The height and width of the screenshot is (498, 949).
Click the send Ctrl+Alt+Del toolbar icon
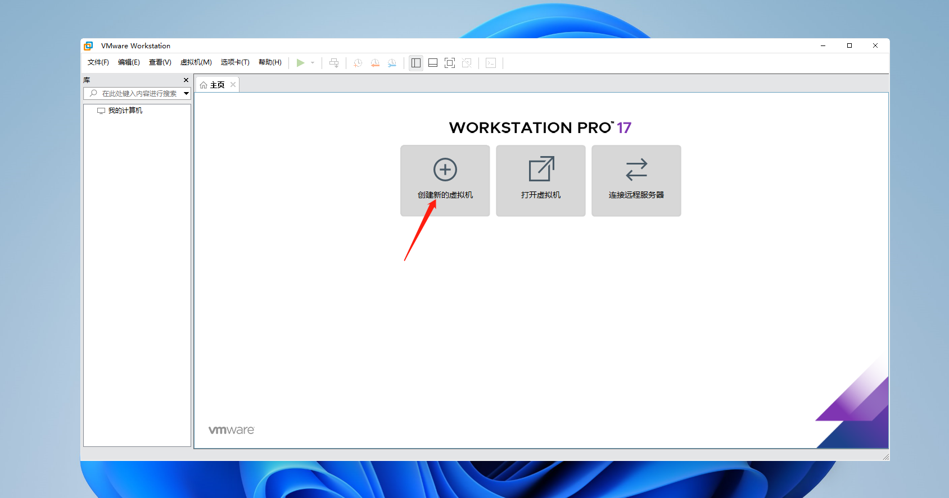[x=334, y=63]
